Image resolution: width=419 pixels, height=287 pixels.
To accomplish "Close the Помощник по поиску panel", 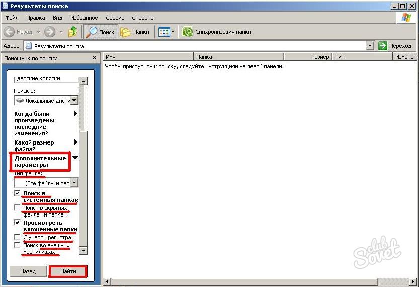I will [94, 58].
